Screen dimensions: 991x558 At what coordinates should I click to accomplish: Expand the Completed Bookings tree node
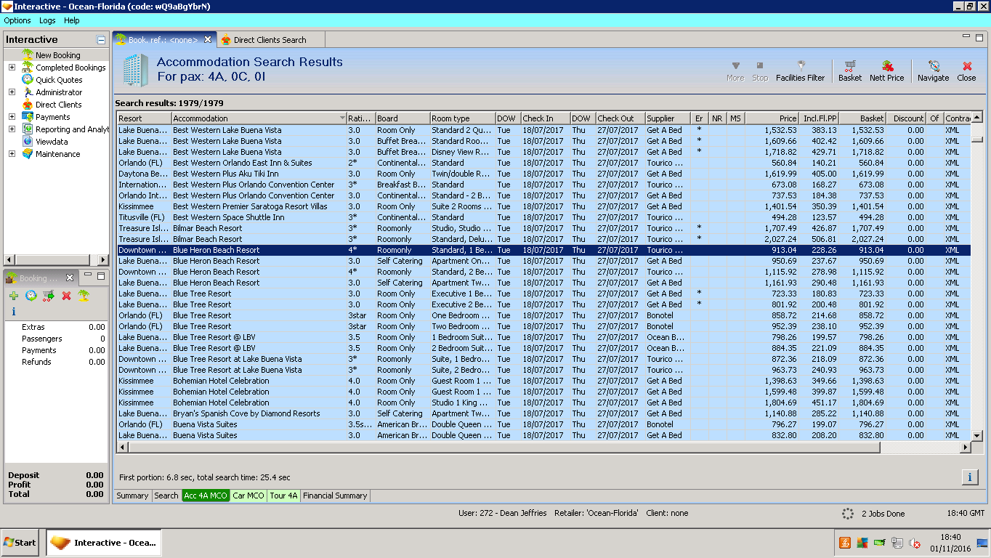click(x=12, y=68)
